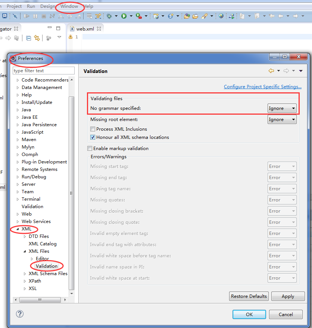Click the Step Over toolbar icon
This screenshot has width=312, height=328.
(69, 16)
